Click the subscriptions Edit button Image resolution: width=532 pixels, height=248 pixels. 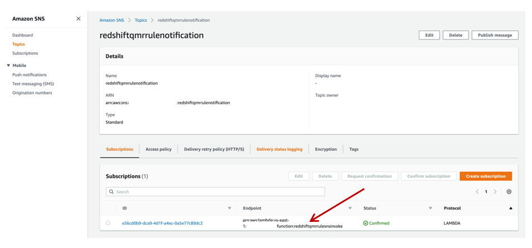coord(298,176)
